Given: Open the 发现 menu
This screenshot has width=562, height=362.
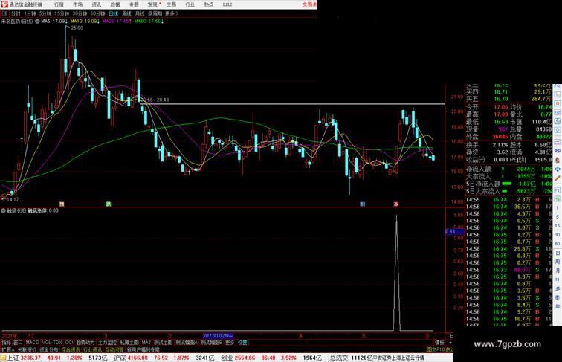Looking at the screenshot, I should [x=152, y=4].
